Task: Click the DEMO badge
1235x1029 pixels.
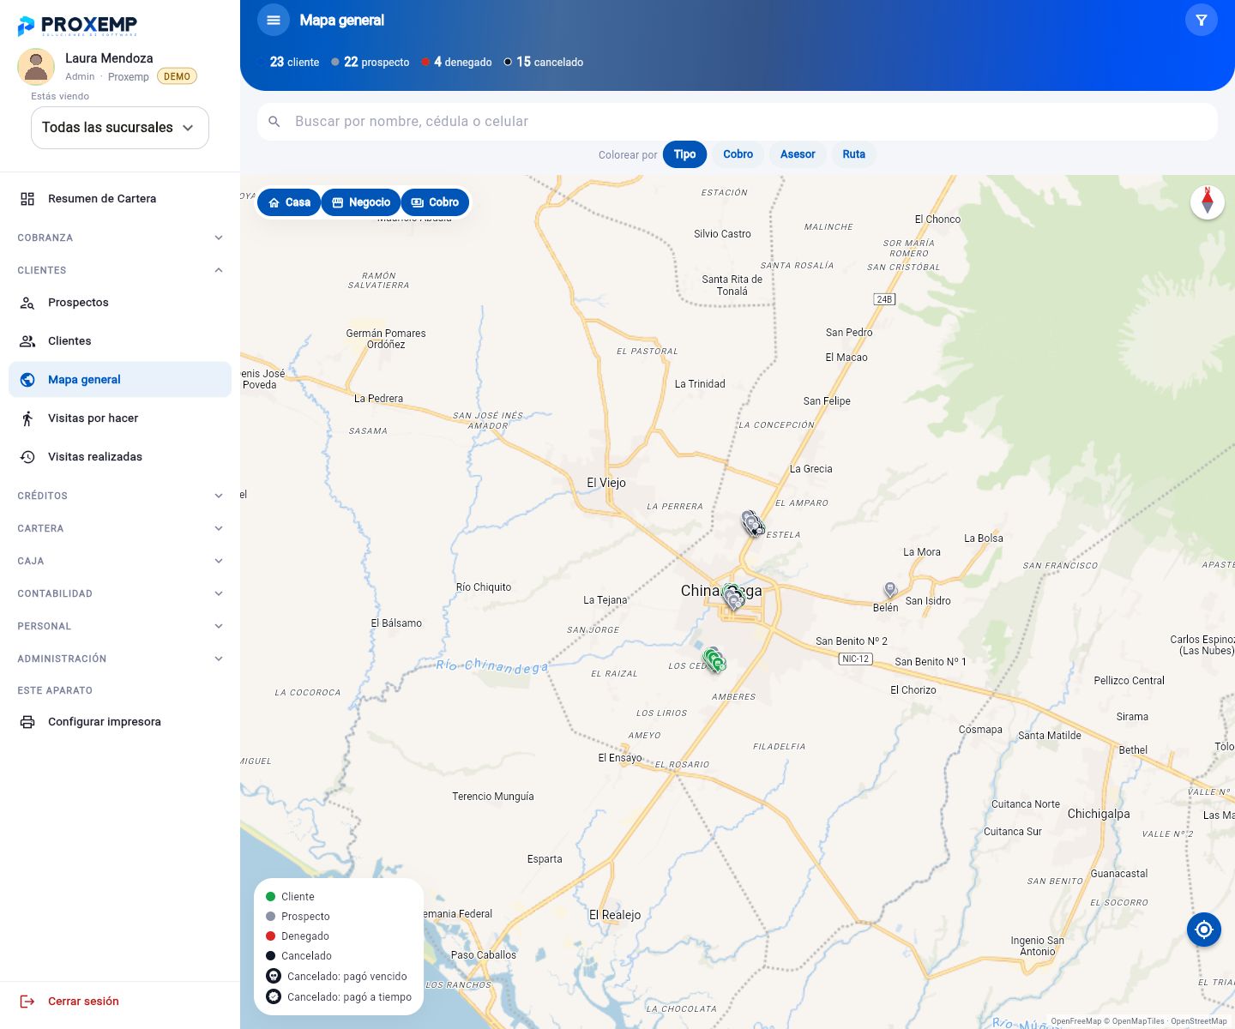Action: [177, 76]
